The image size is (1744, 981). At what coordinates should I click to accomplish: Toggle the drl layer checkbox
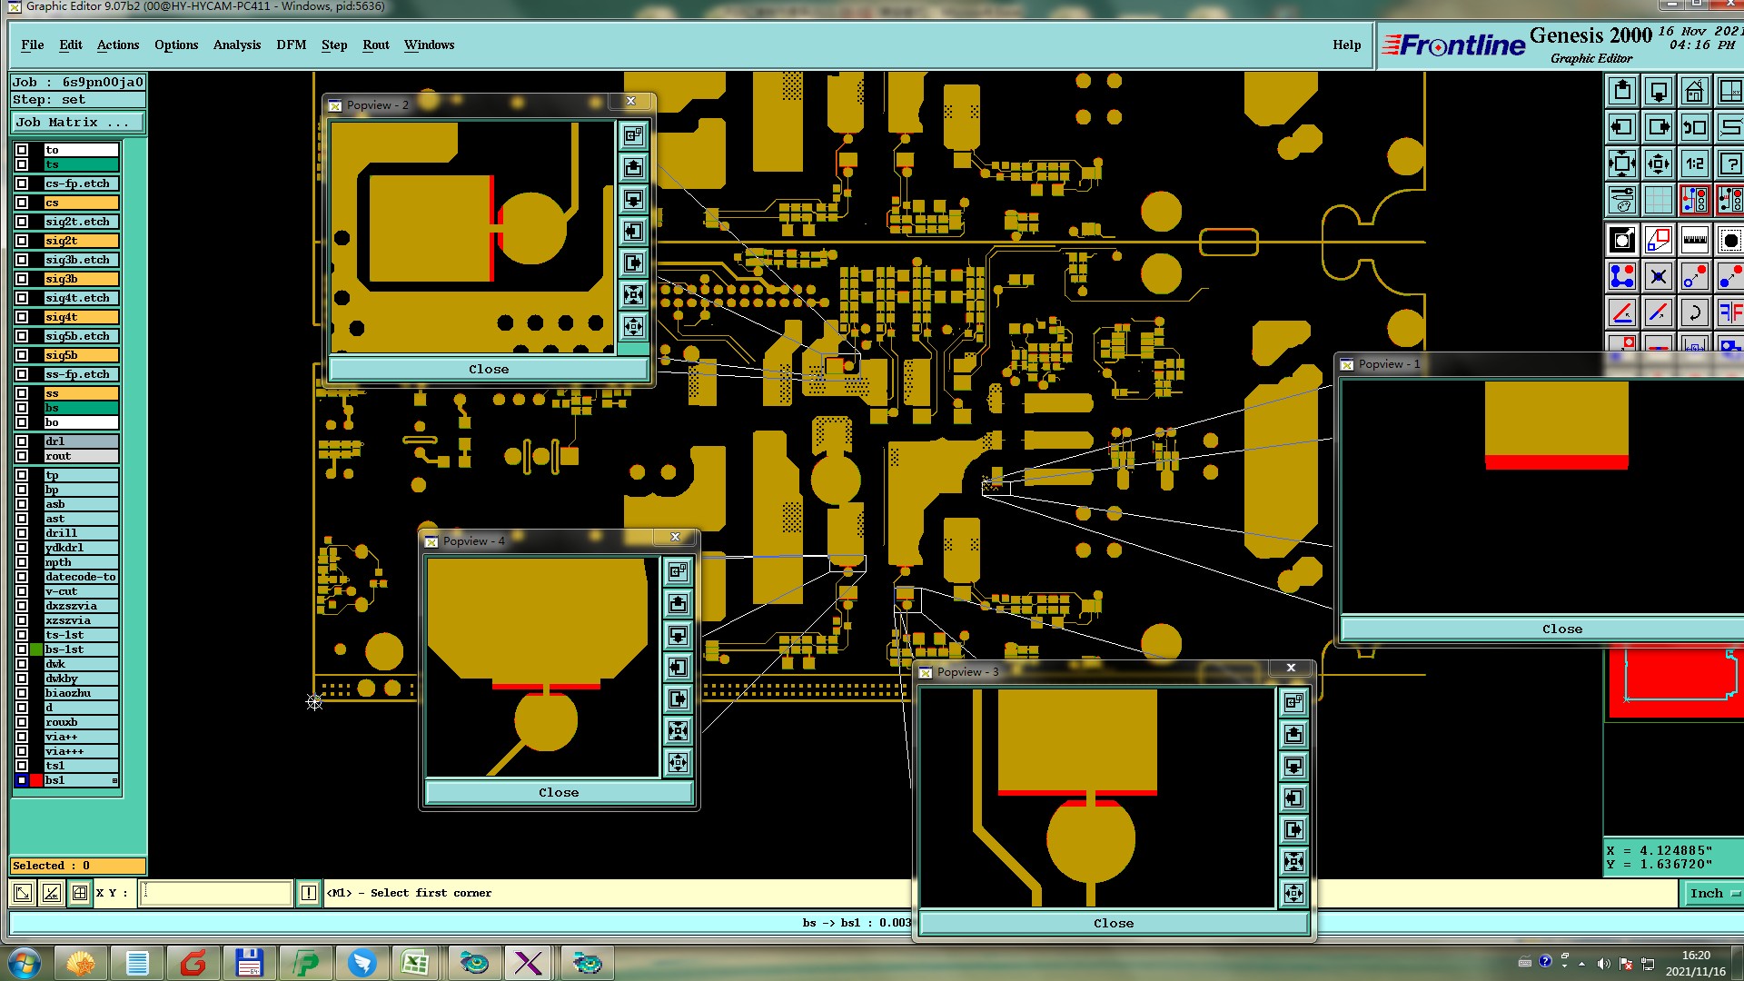point(22,441)
